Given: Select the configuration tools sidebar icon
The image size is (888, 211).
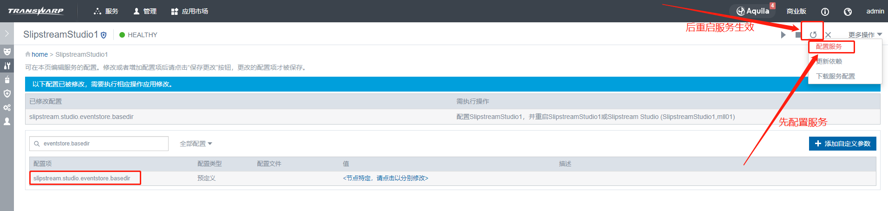Looking at the screenshot, I should [x=7, y=66].
